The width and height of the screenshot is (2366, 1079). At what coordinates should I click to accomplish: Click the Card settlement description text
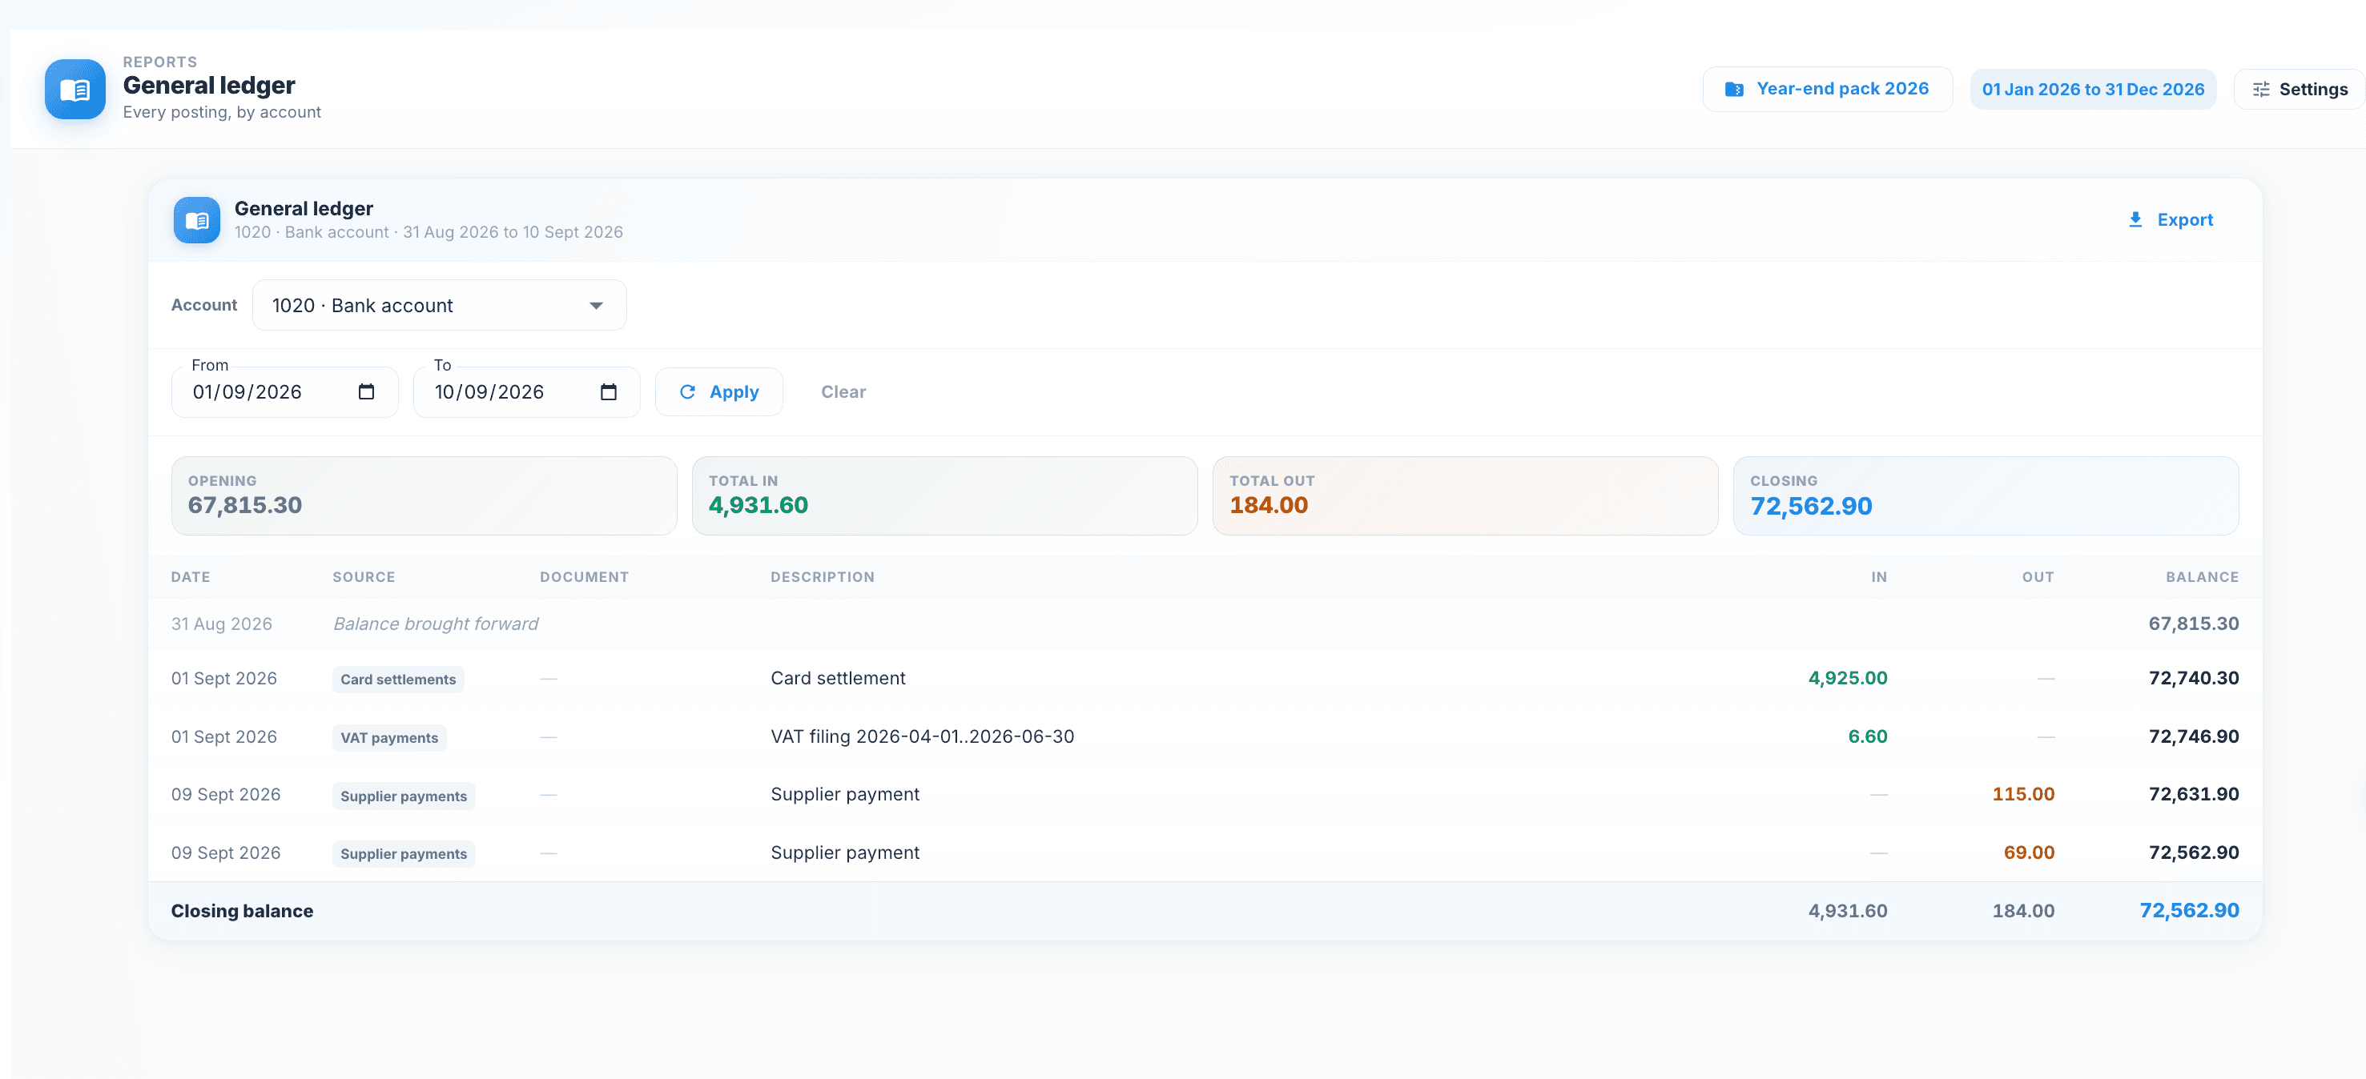(838, 678)
